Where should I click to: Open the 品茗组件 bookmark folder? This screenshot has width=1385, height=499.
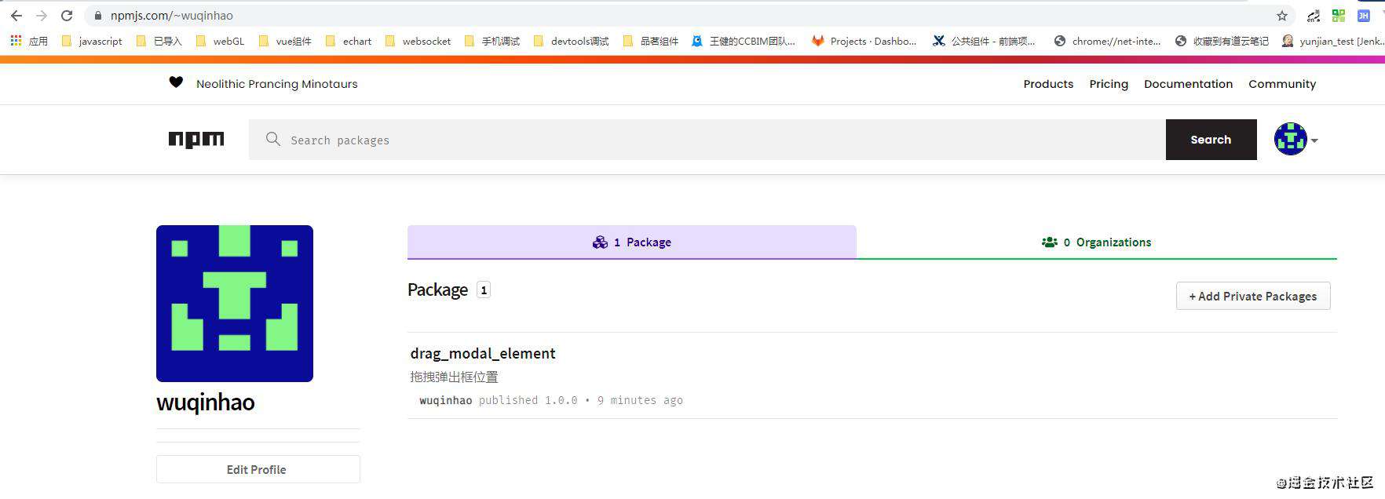pyautogui.click(x=651, y=41)
